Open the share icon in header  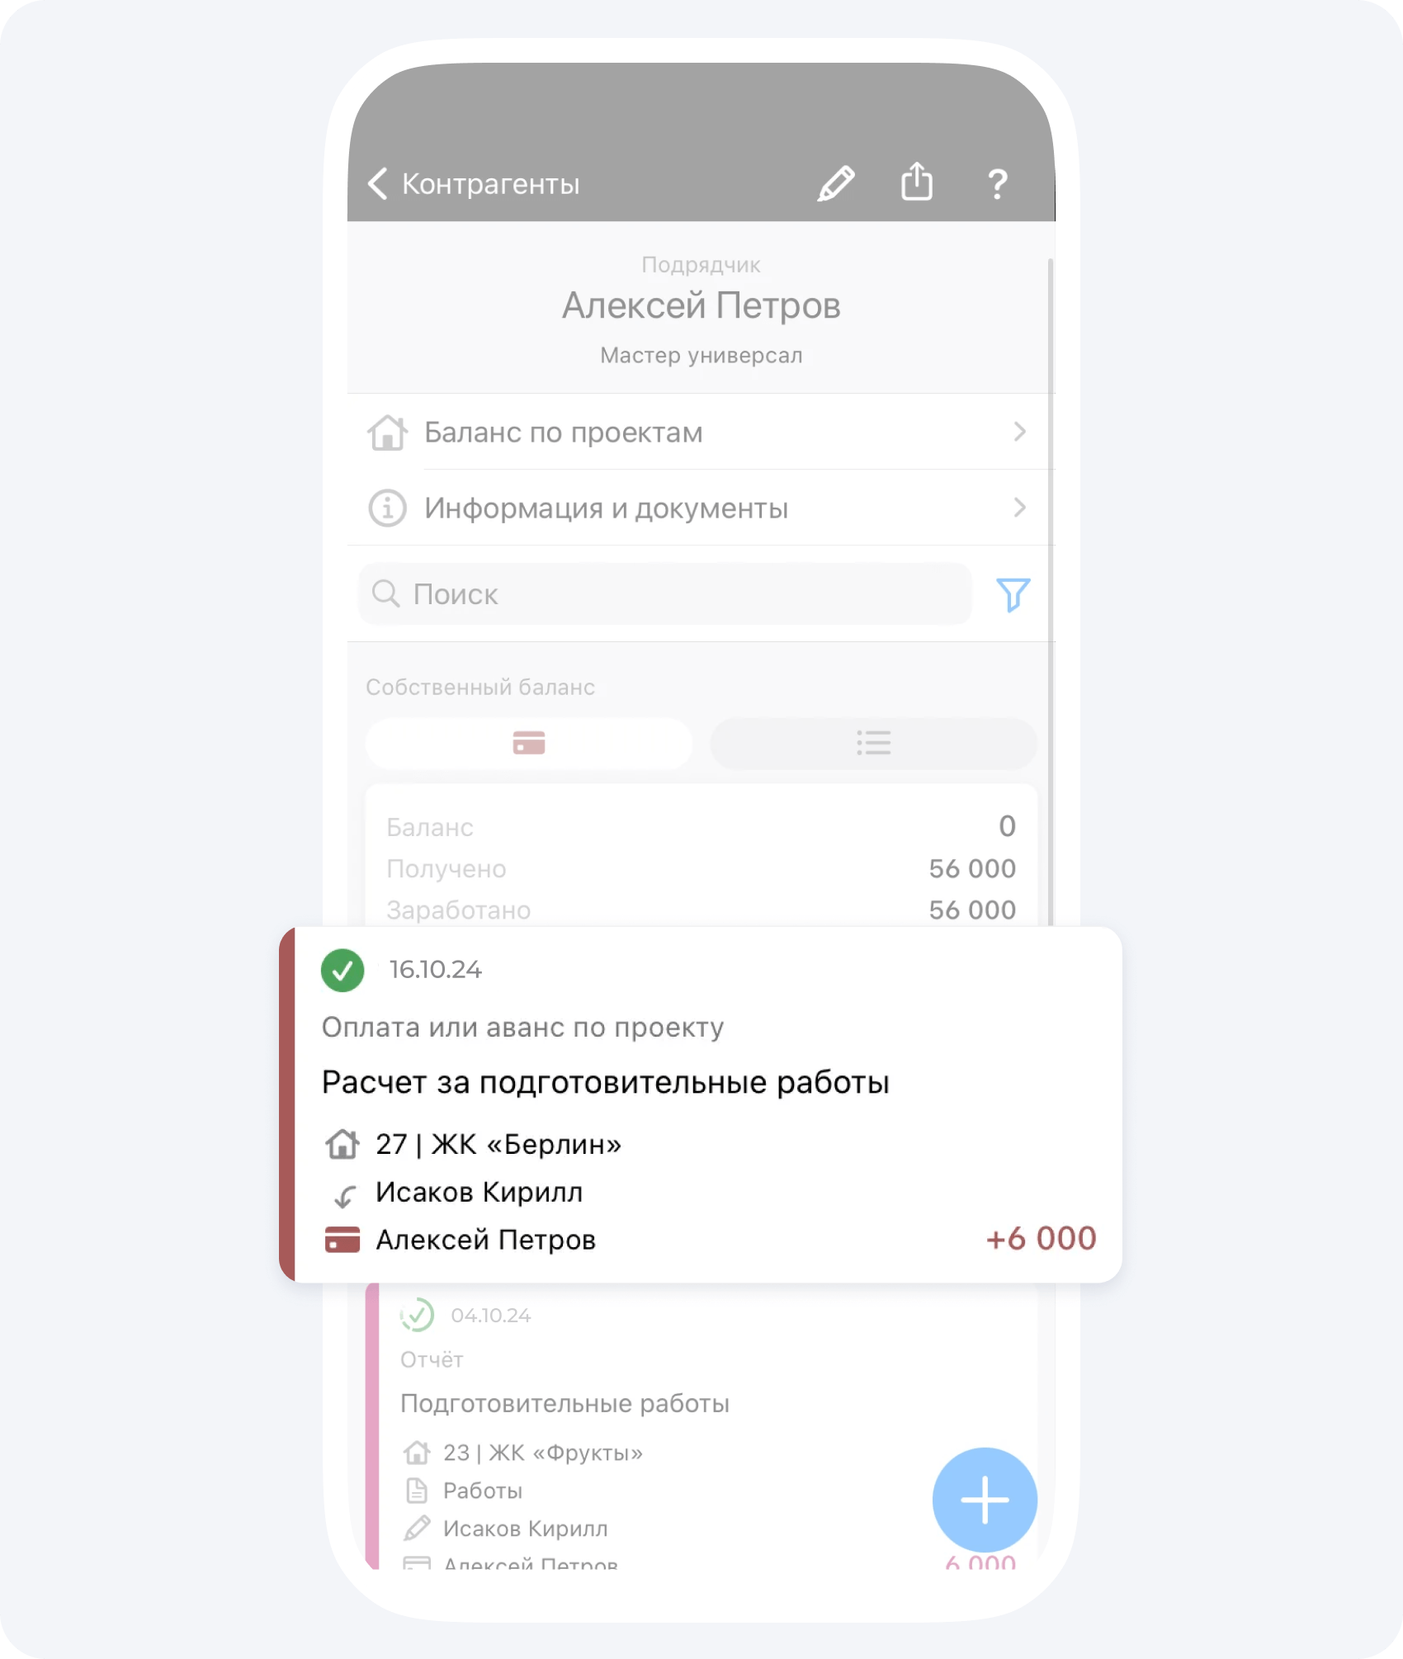tap(916, 182)
